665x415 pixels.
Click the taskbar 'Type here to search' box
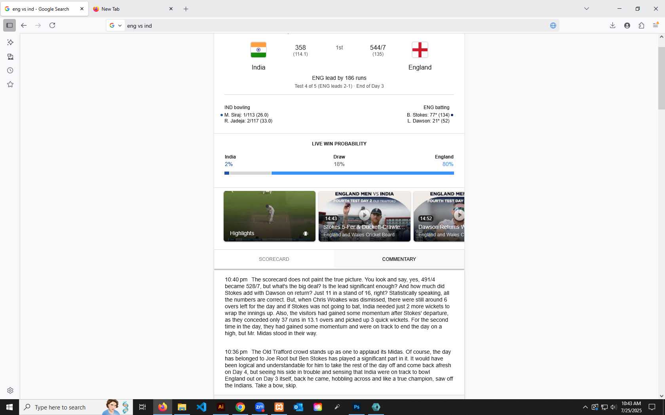point(75,407)
